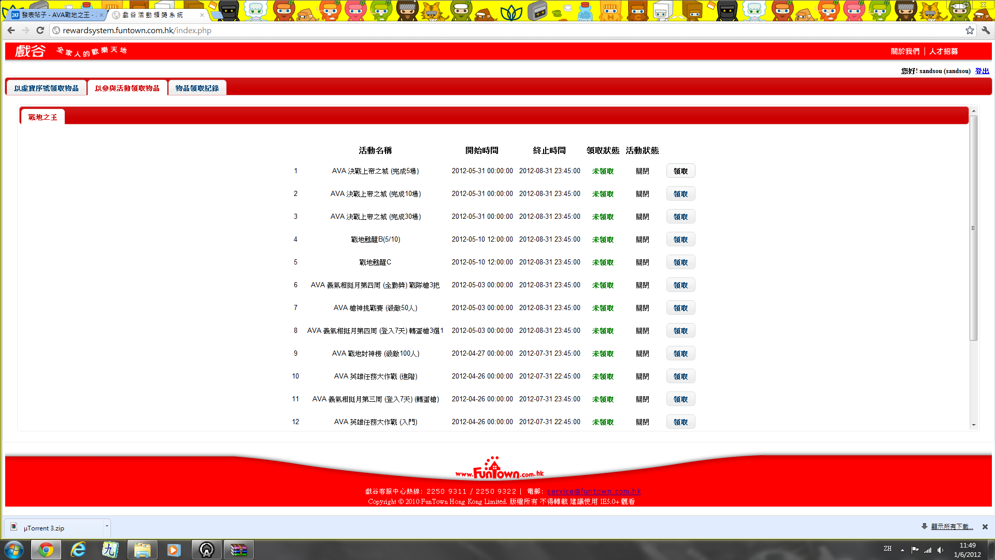The image size is (995, 560).
Task: Switch to 以虛寶序號領取物品 tab
Action: [x=46, y=88]
